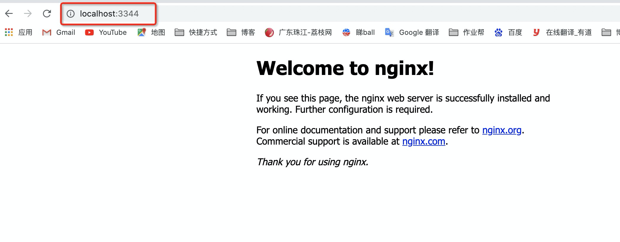Open the Gmail bookmark
Viewport: 620px width, 242px height.
[x=59, y=32]
